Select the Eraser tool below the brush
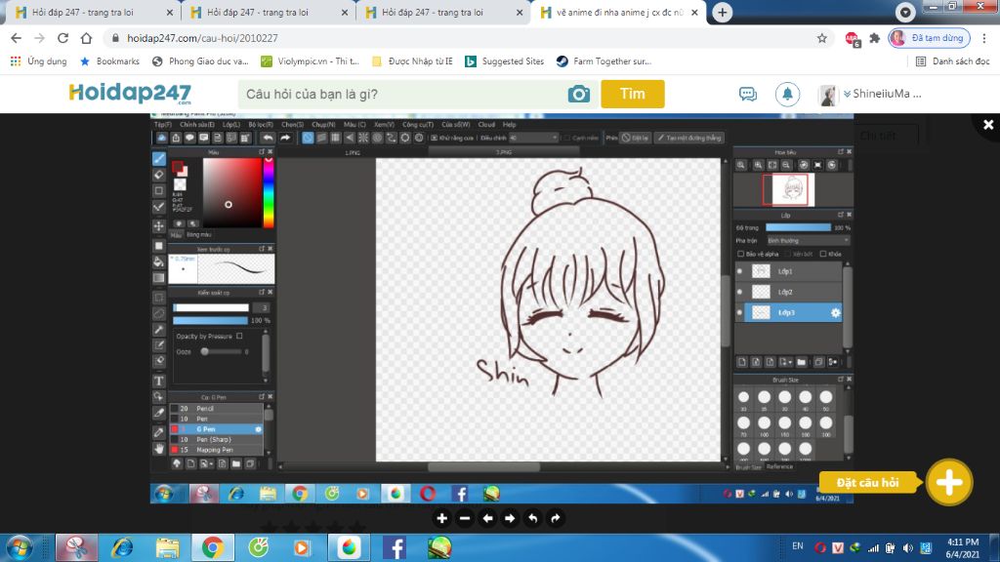The width and height of the screenshot is (1000, 562). click(x=159, y=174)
